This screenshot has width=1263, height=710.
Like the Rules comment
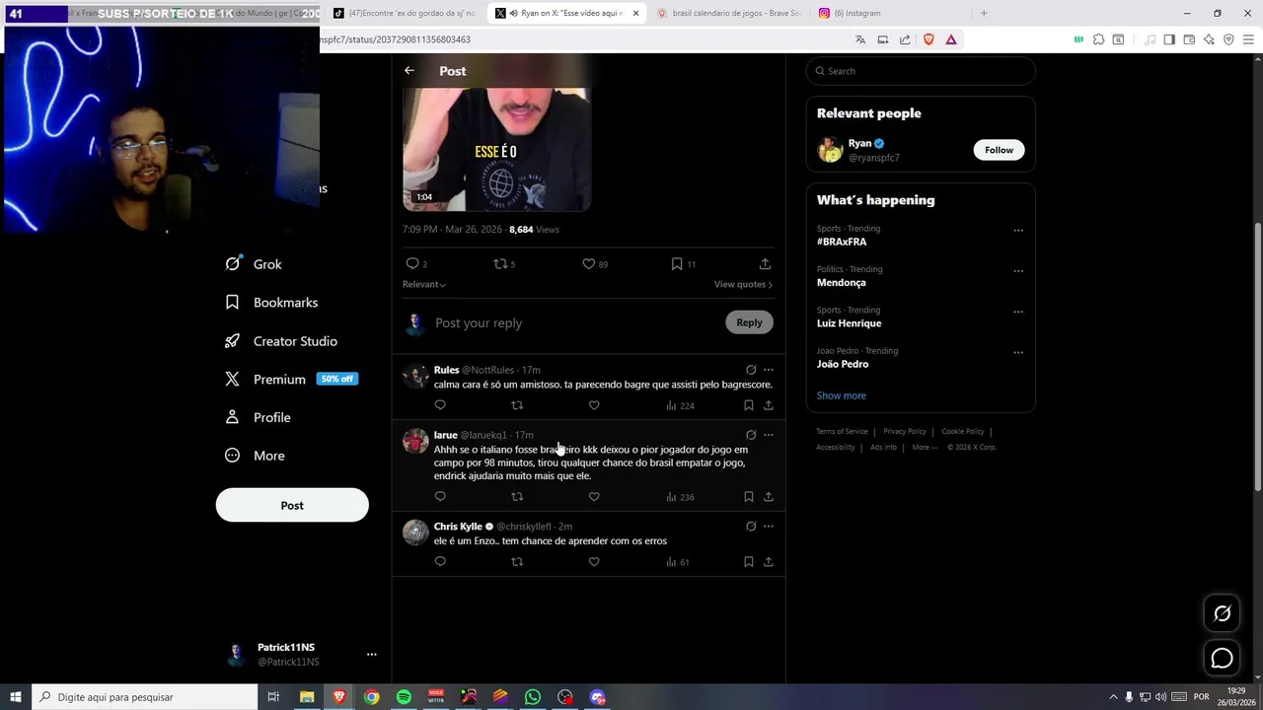click(x=594, y=405)
